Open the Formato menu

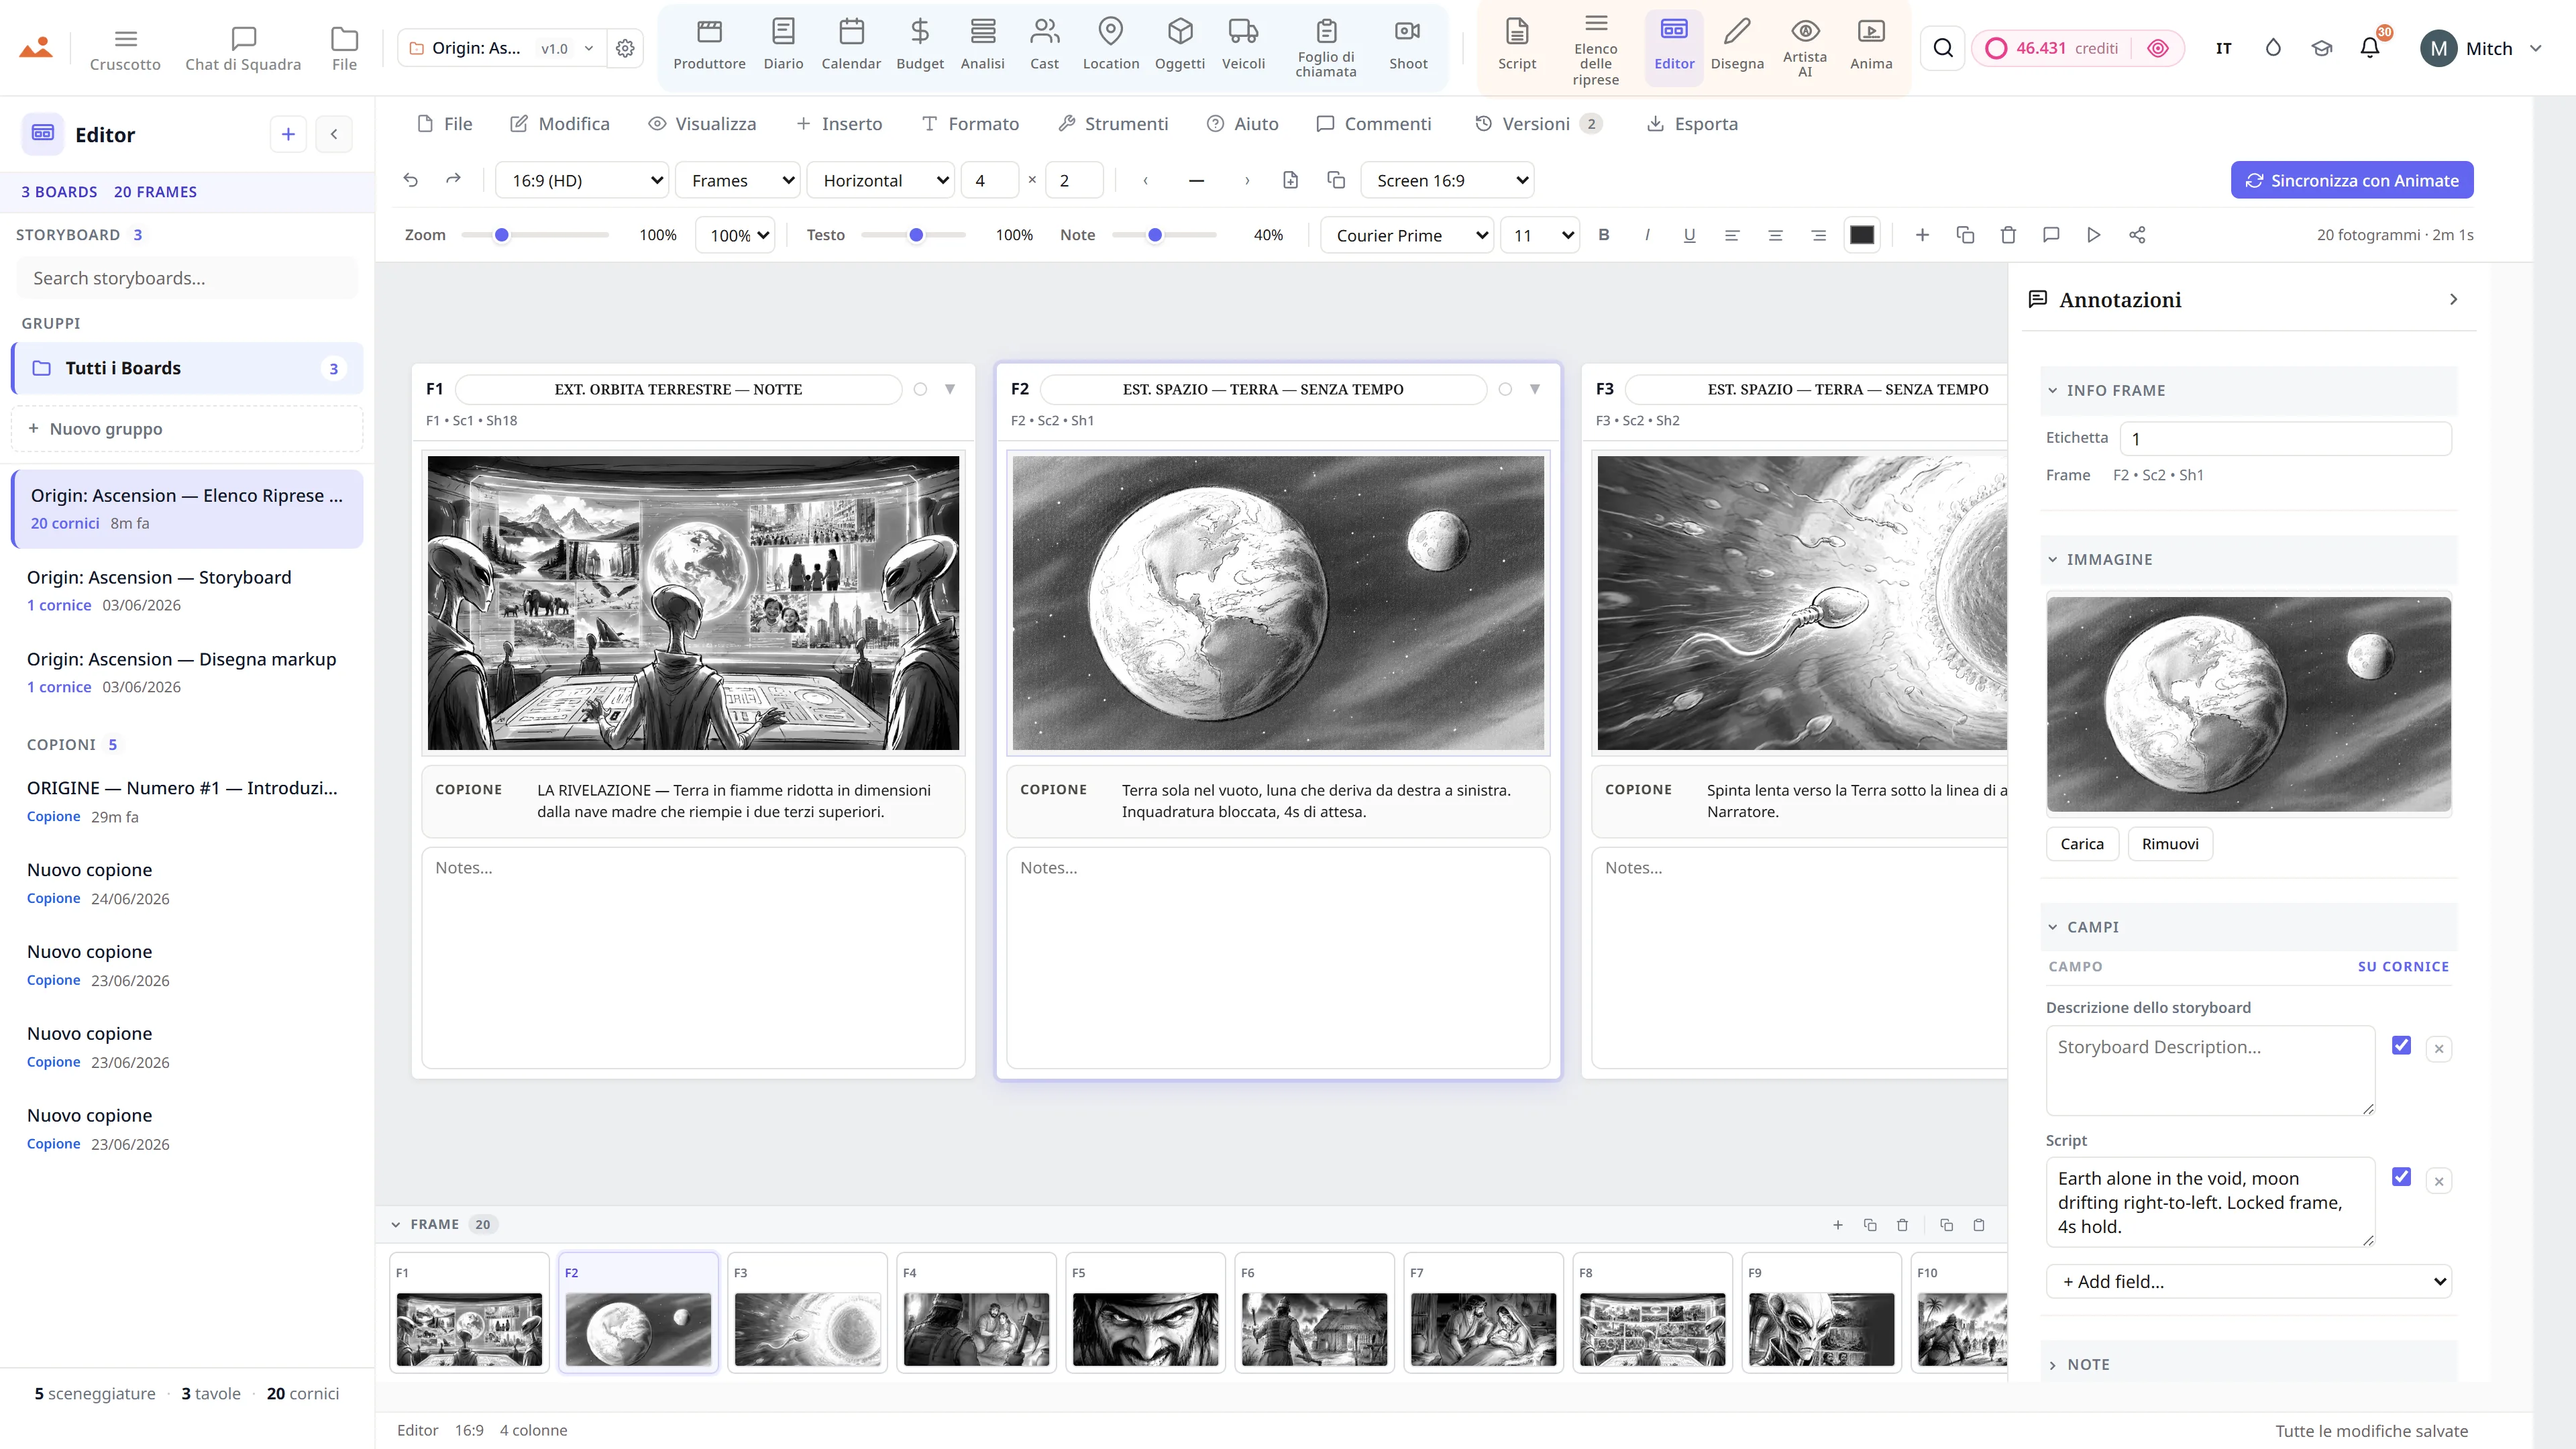[970, 124]
